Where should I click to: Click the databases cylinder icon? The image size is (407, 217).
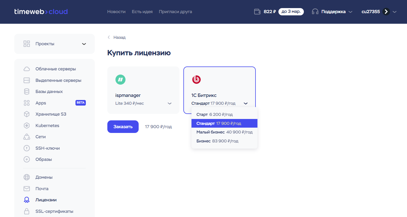pos(27,92)
